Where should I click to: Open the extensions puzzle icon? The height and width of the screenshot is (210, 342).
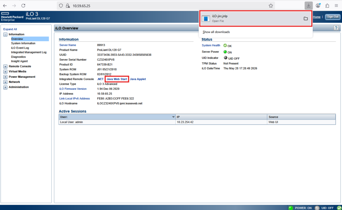[x=327, y=6]
